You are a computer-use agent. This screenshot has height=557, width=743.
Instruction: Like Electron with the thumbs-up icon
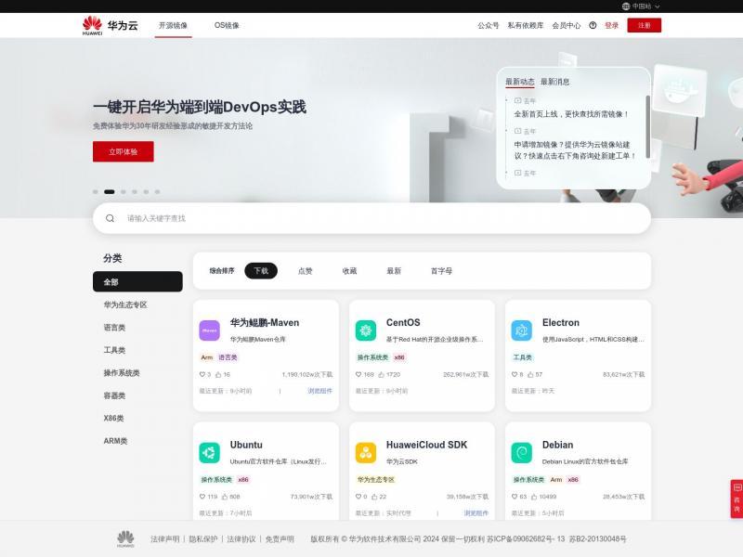point(530,375)
